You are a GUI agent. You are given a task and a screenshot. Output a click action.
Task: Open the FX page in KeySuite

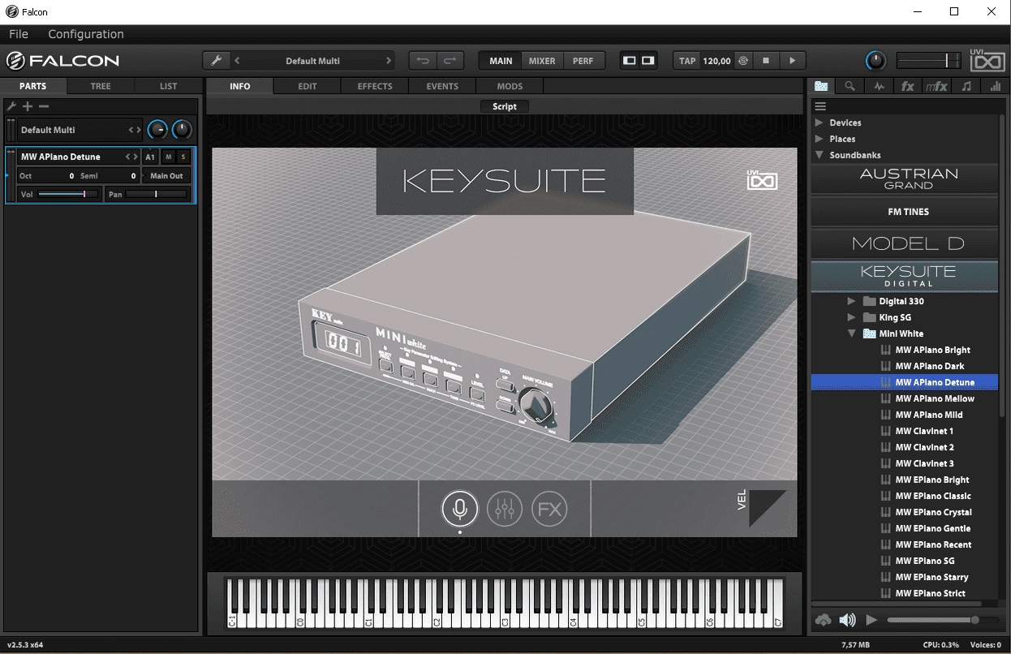click(x=549, y=509)
